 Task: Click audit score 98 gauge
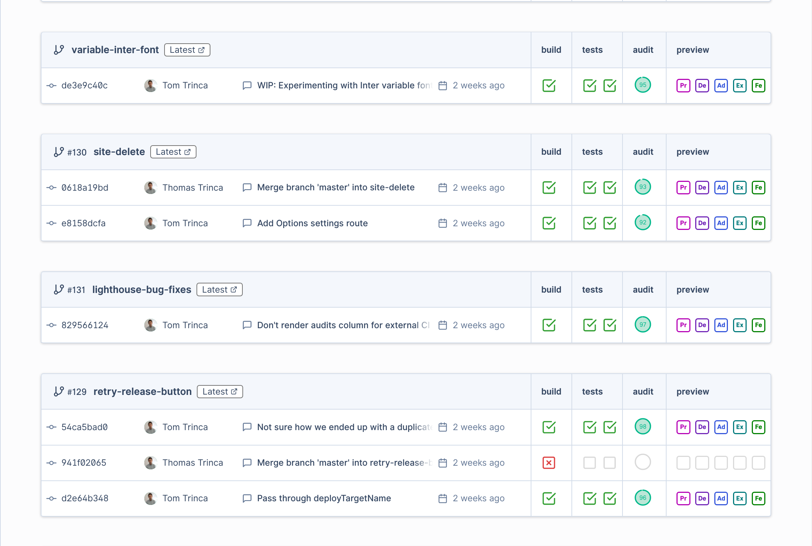[643, 426]
